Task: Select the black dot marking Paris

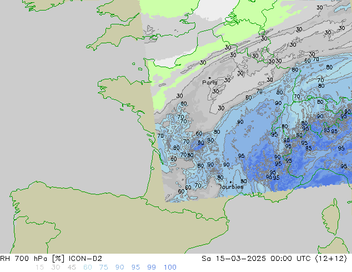Action: [210, 78]
